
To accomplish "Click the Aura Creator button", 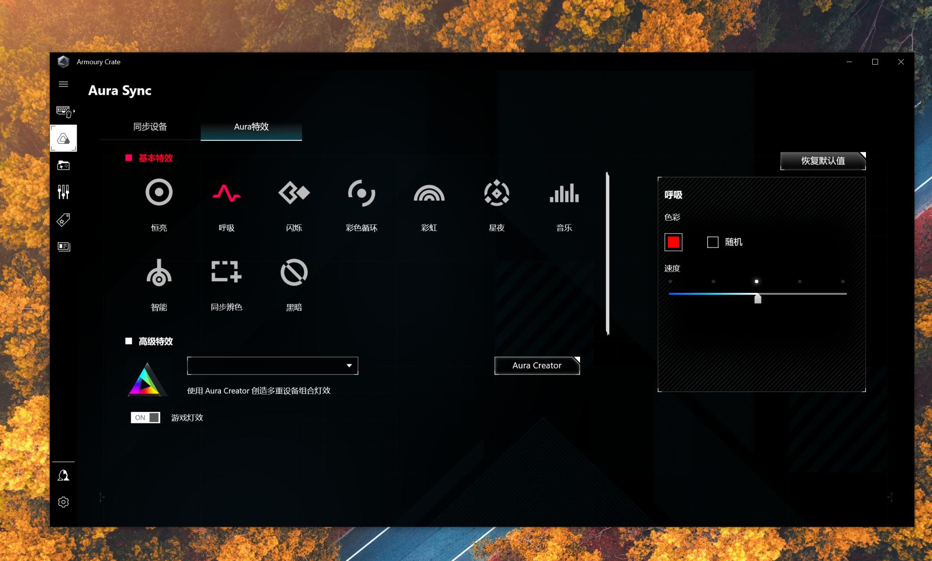I will coord(536,366).
